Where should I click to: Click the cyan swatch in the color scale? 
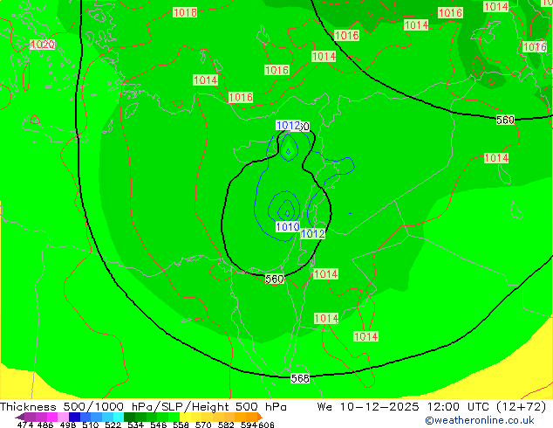pos(119,417)
